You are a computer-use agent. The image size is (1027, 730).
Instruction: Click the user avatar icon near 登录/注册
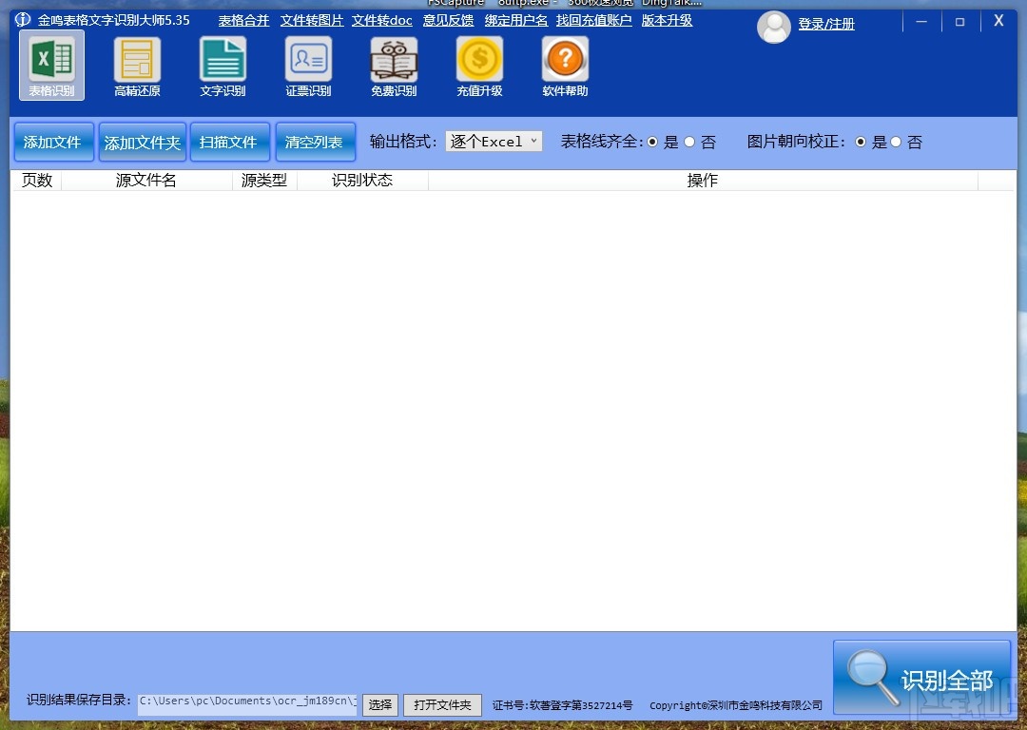click(774, 27)
